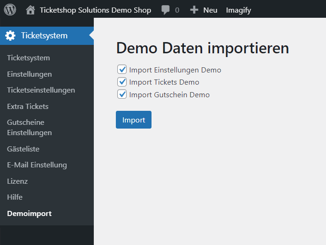This screenshot has width=326, height=245.
Task: Open Ticketshop Solutions Demo Shop link
Action: click(95, 10)
